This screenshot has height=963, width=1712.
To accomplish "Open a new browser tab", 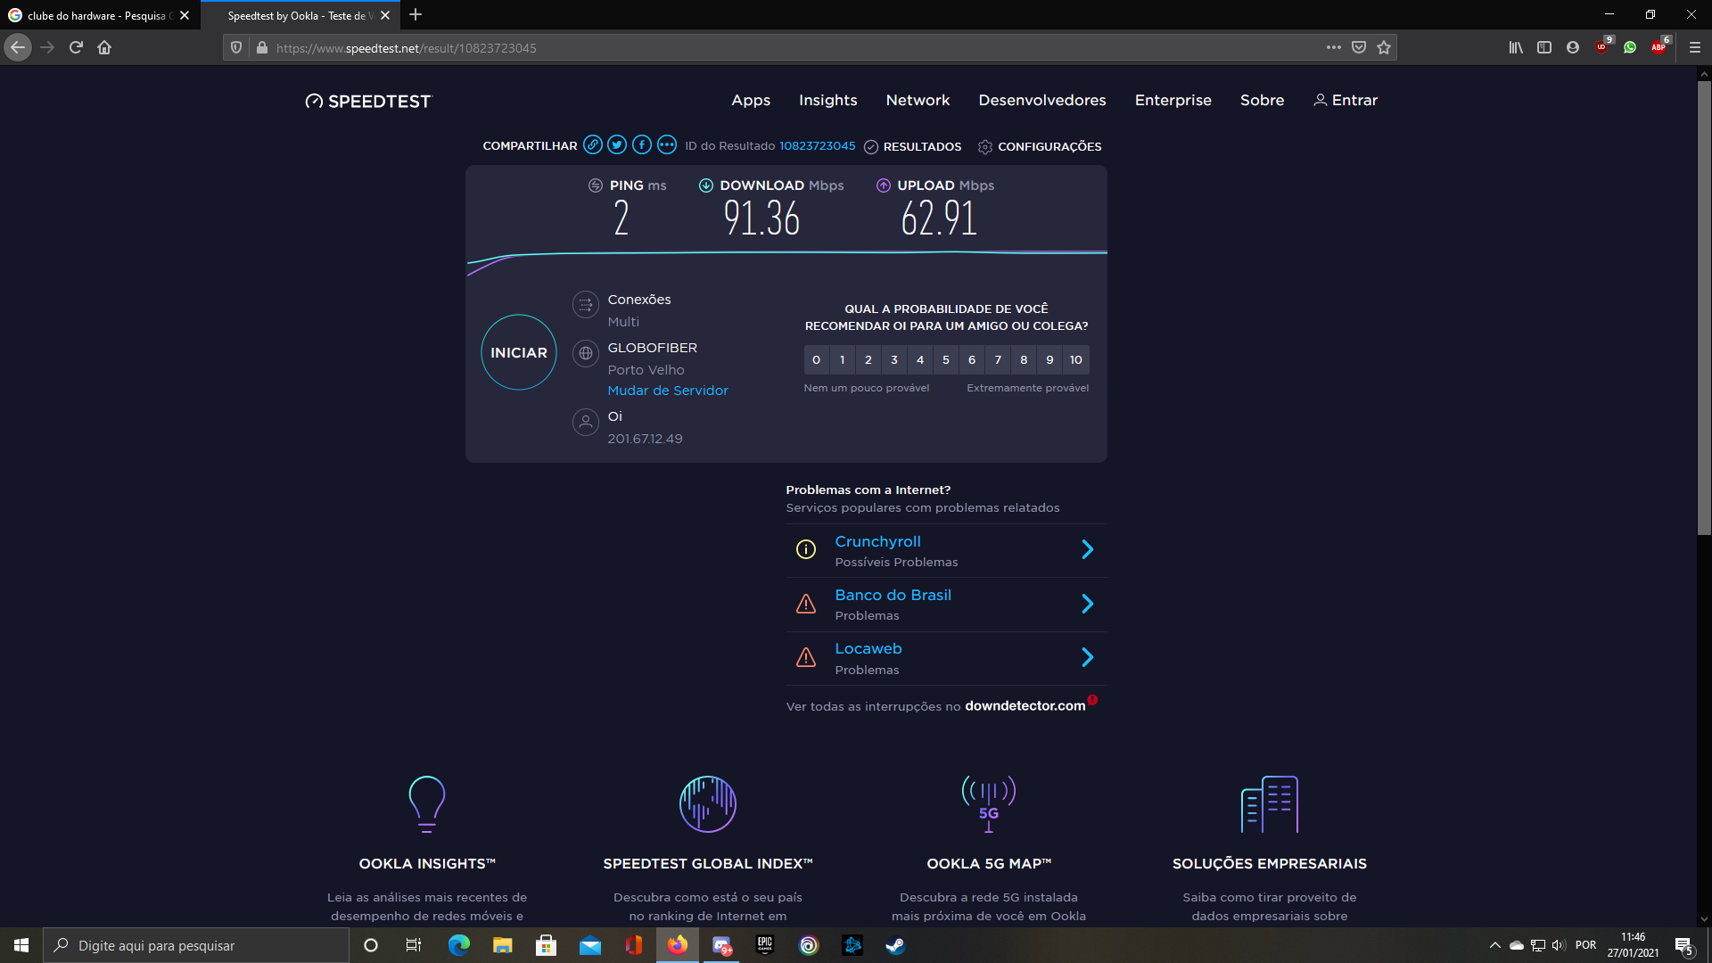I will tap(416, 15).
